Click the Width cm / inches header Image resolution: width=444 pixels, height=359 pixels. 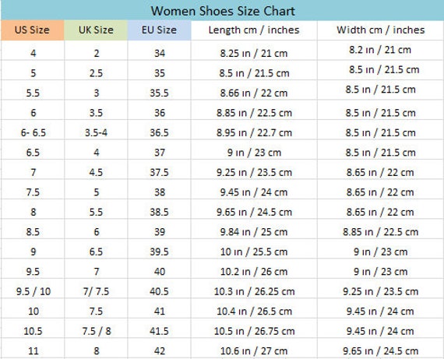[381, 30]
